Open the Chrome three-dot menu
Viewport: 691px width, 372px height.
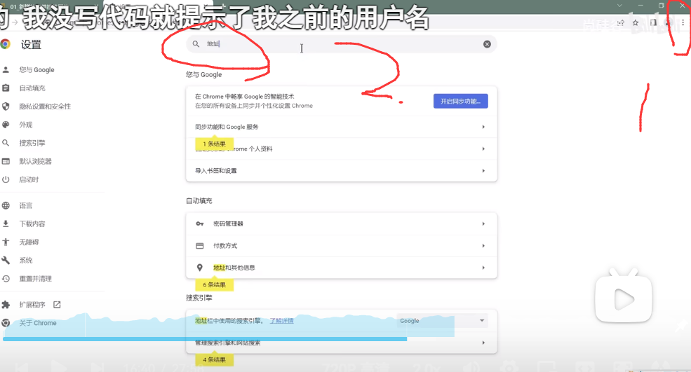coord(683,23)
